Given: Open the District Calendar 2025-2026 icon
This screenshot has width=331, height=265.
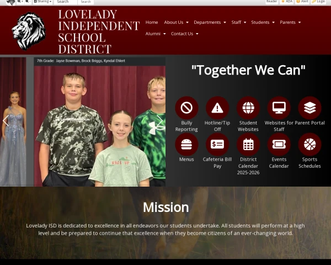Looking at the screenshot, I should tap(248, 144).
